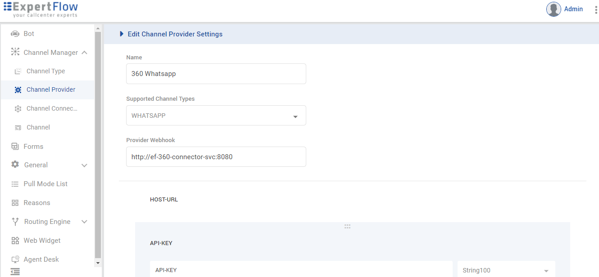The width and height of the screenshot is (599, 277).
Task: Go to Channel Connector menu item
Action: (x=52, y=108)
